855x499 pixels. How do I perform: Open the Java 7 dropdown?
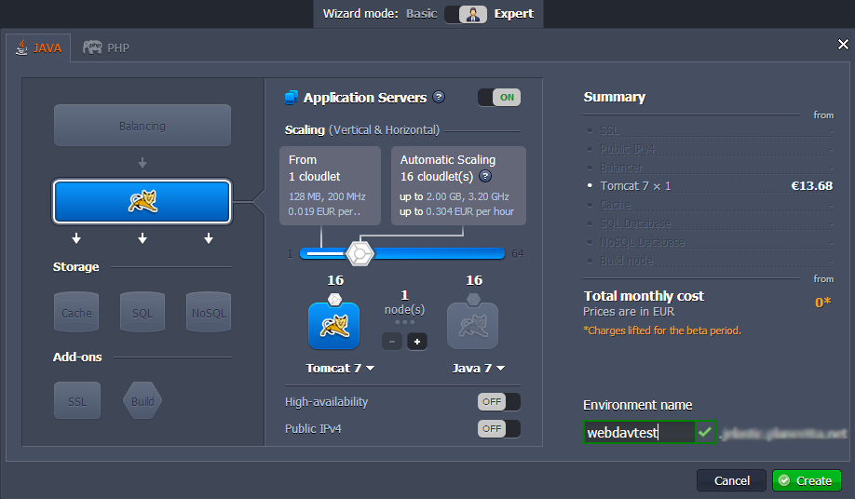(478, 369)
